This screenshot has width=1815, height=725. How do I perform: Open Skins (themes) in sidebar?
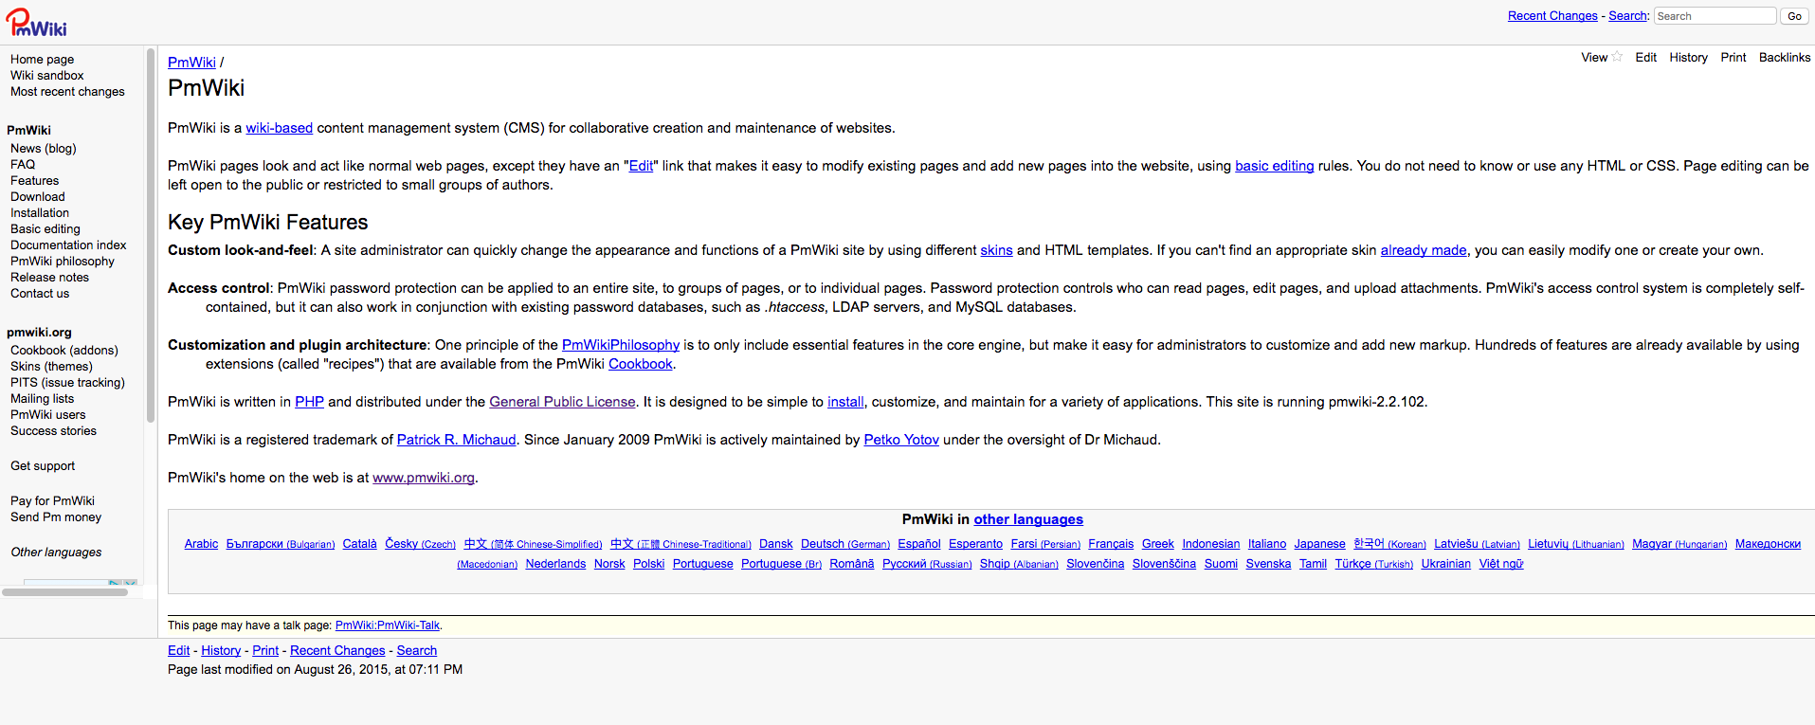point(51,367)
